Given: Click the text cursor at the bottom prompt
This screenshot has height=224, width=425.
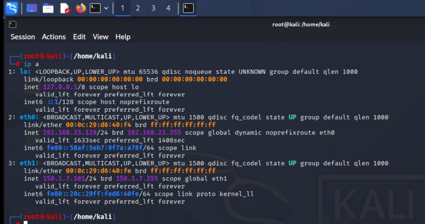Looking at the screenshot, I should (25, 222).
